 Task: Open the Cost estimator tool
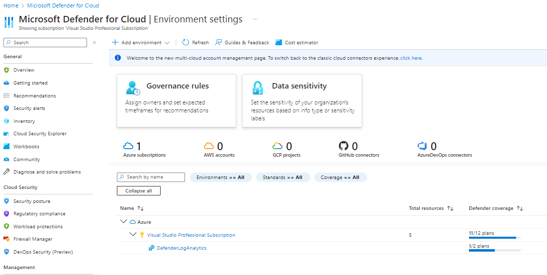point(297,43)
